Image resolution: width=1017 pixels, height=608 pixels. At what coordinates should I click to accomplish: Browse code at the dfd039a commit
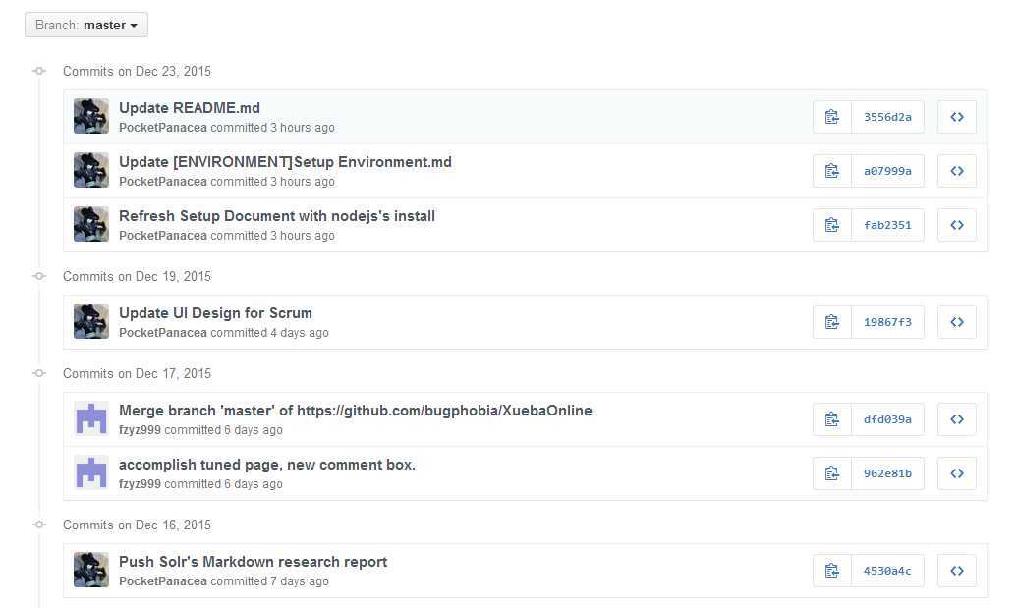[x=956, y=419]
